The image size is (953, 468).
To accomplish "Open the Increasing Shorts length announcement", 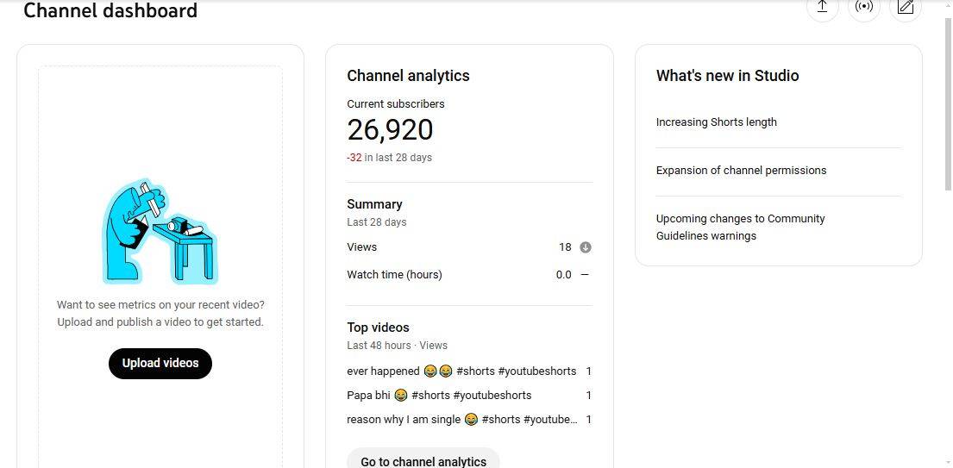I will point(716,122).
